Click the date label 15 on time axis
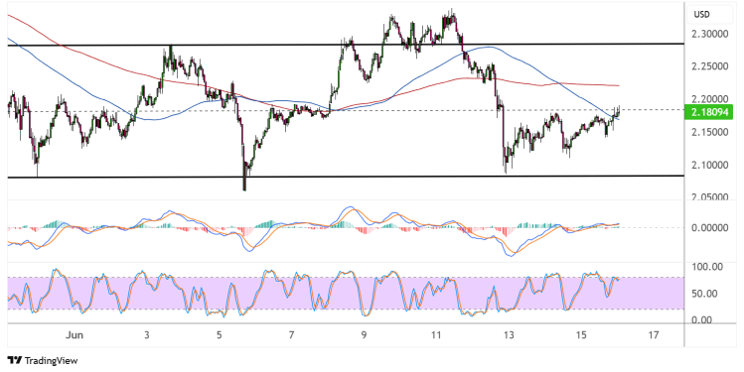Viewport: 744px width, 372px height. (x=581, y=335)
